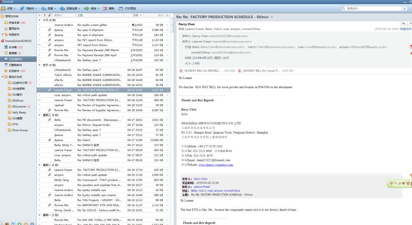Open the drafts folder (草稿箱) with 2 items
412x225 pixels.
tap(13, 53)
